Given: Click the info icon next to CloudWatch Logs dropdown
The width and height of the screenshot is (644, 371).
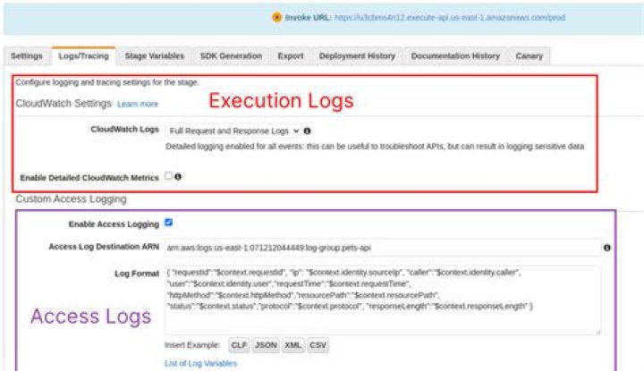Looking at the screenshot, I should (307, 131).
